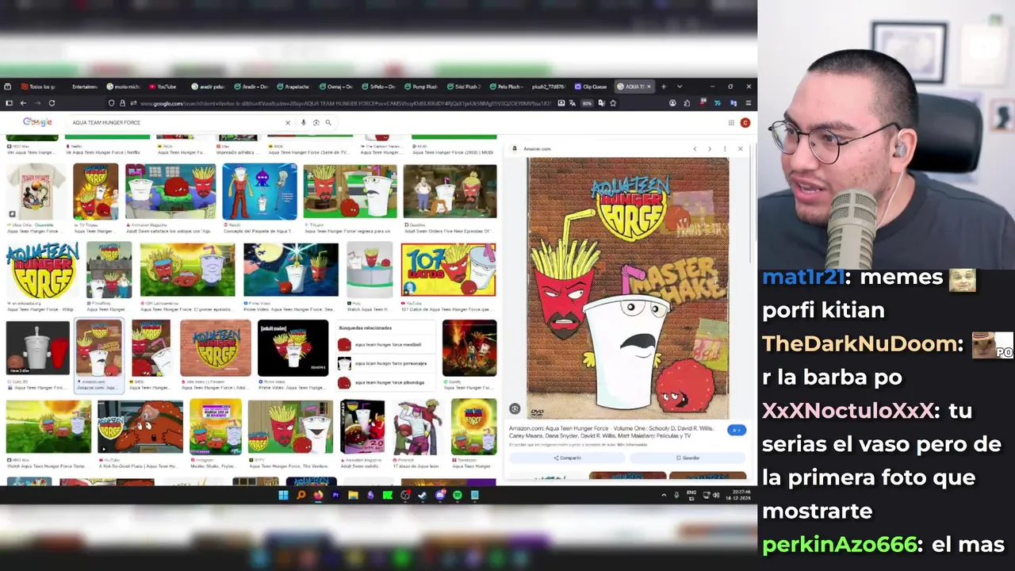The image size is (1015, 571).
Task: Click the magnifying glass search icon
Action: click(328, 122)
